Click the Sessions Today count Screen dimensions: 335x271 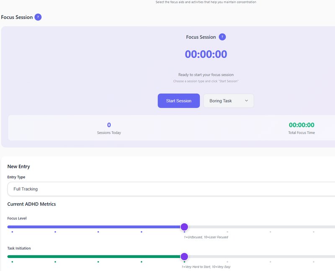coord(109,125)
